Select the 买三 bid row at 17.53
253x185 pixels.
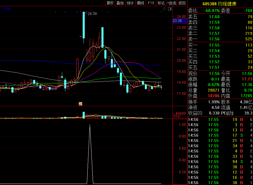pos(220,56)
